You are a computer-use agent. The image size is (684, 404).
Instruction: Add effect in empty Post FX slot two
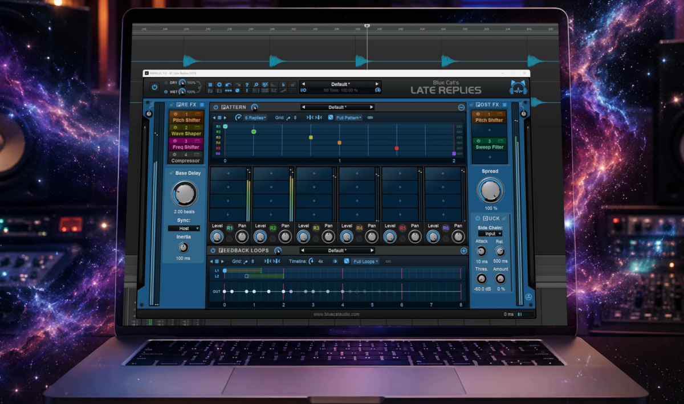click(x=489, y=130)
